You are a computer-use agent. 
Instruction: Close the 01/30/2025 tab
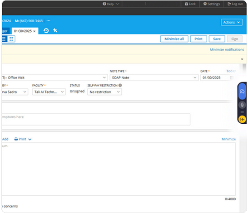35,31
